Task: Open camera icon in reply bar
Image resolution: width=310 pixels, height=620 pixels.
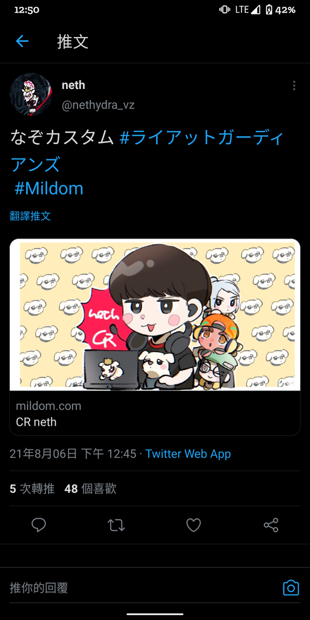Action: tap(291, 587)
